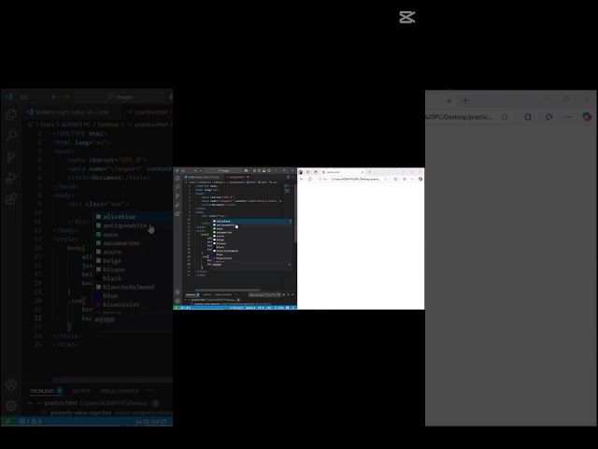Viewport: 598px width, 449px height.
Task: Click the address bar in the small center browser
Action: pyautogui.click(x=352, y=179)
